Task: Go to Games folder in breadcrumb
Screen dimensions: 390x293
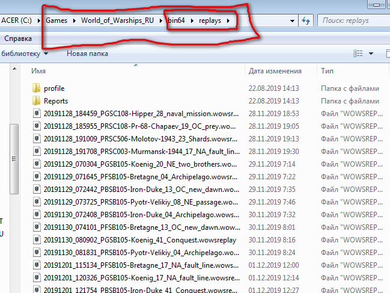Action: click(56, 20)
